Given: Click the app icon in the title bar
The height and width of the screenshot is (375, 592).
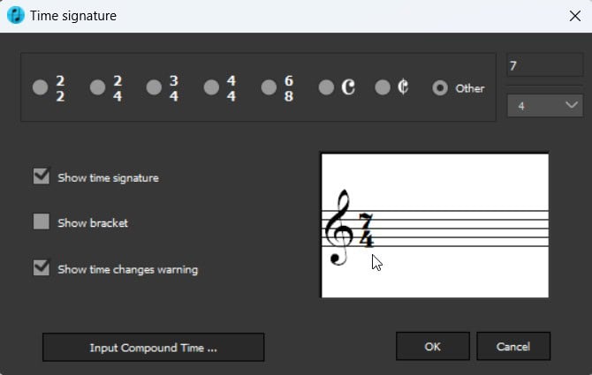Looking at the screenshot, I should tap(16, 15).
